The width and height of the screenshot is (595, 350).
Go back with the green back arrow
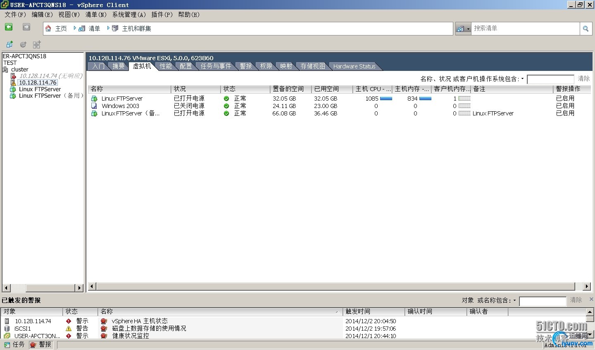(9, 27)
